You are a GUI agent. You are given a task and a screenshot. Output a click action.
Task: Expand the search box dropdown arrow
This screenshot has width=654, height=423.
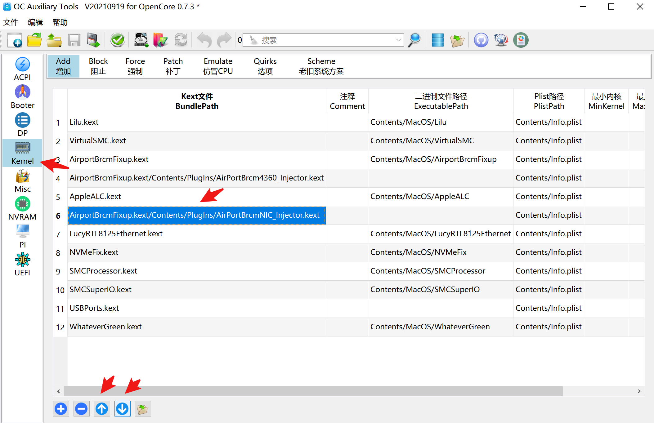(398, 40)
